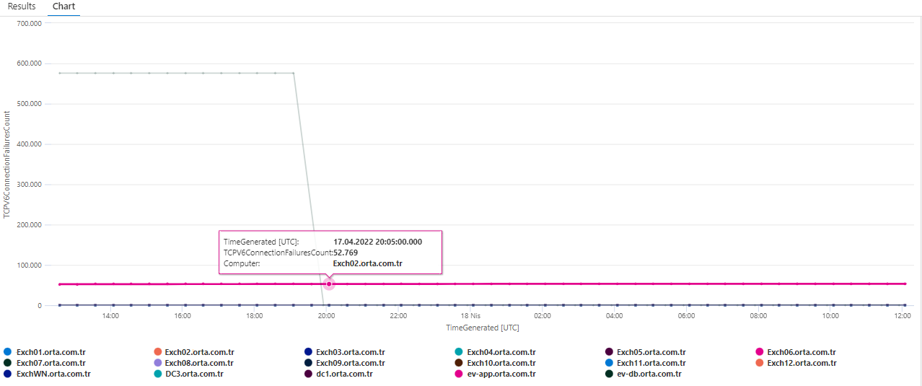
Task: Switch to the Results tab
Action: coord(22,6)
